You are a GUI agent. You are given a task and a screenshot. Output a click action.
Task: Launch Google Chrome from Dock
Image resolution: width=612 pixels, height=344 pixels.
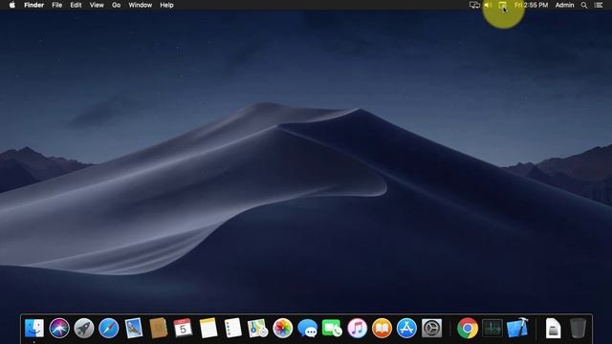468,328
